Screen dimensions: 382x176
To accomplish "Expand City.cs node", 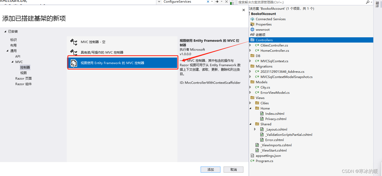I will [250, 87].
